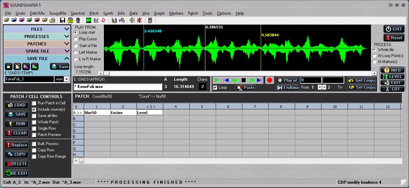Click the floppy disk save toolbar icon
The width and height of the screenshot is (409, 188).
62,20
